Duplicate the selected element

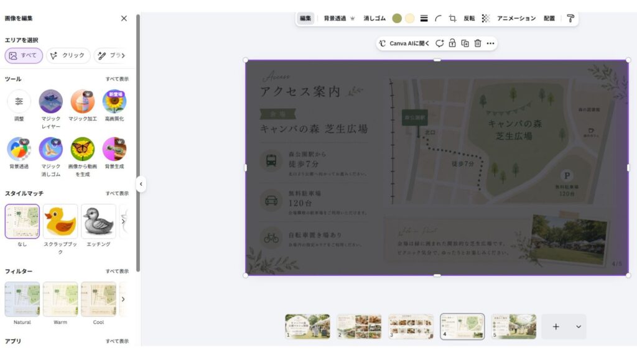(465, 44)
